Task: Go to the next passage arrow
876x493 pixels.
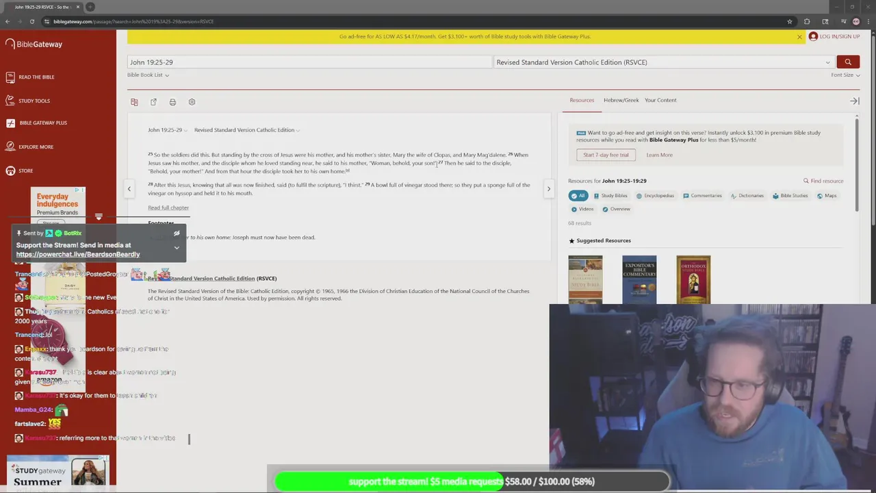Action: coord(548,189)
